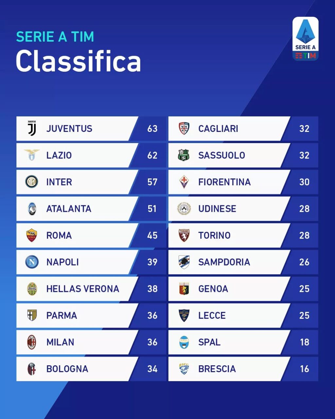Select the Genoa club crest
Screen dimensions: 335x419
pos(184,289)
